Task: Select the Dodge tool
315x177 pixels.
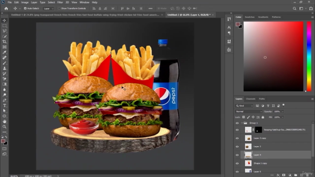Action: [x=4, y=95]
